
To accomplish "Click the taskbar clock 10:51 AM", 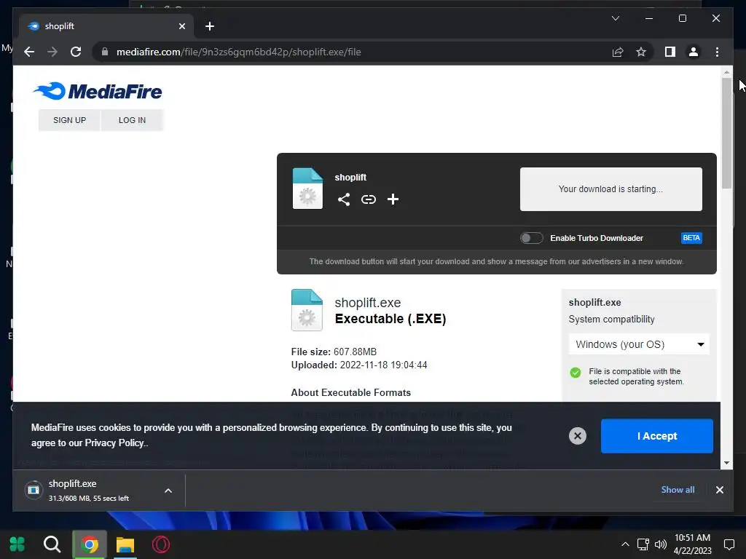I will click(692, 538).
